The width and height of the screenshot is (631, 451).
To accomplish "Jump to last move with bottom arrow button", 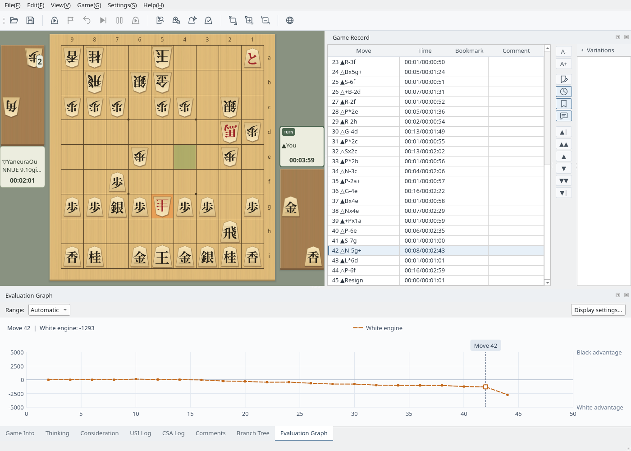I will (x=564, y=193).
